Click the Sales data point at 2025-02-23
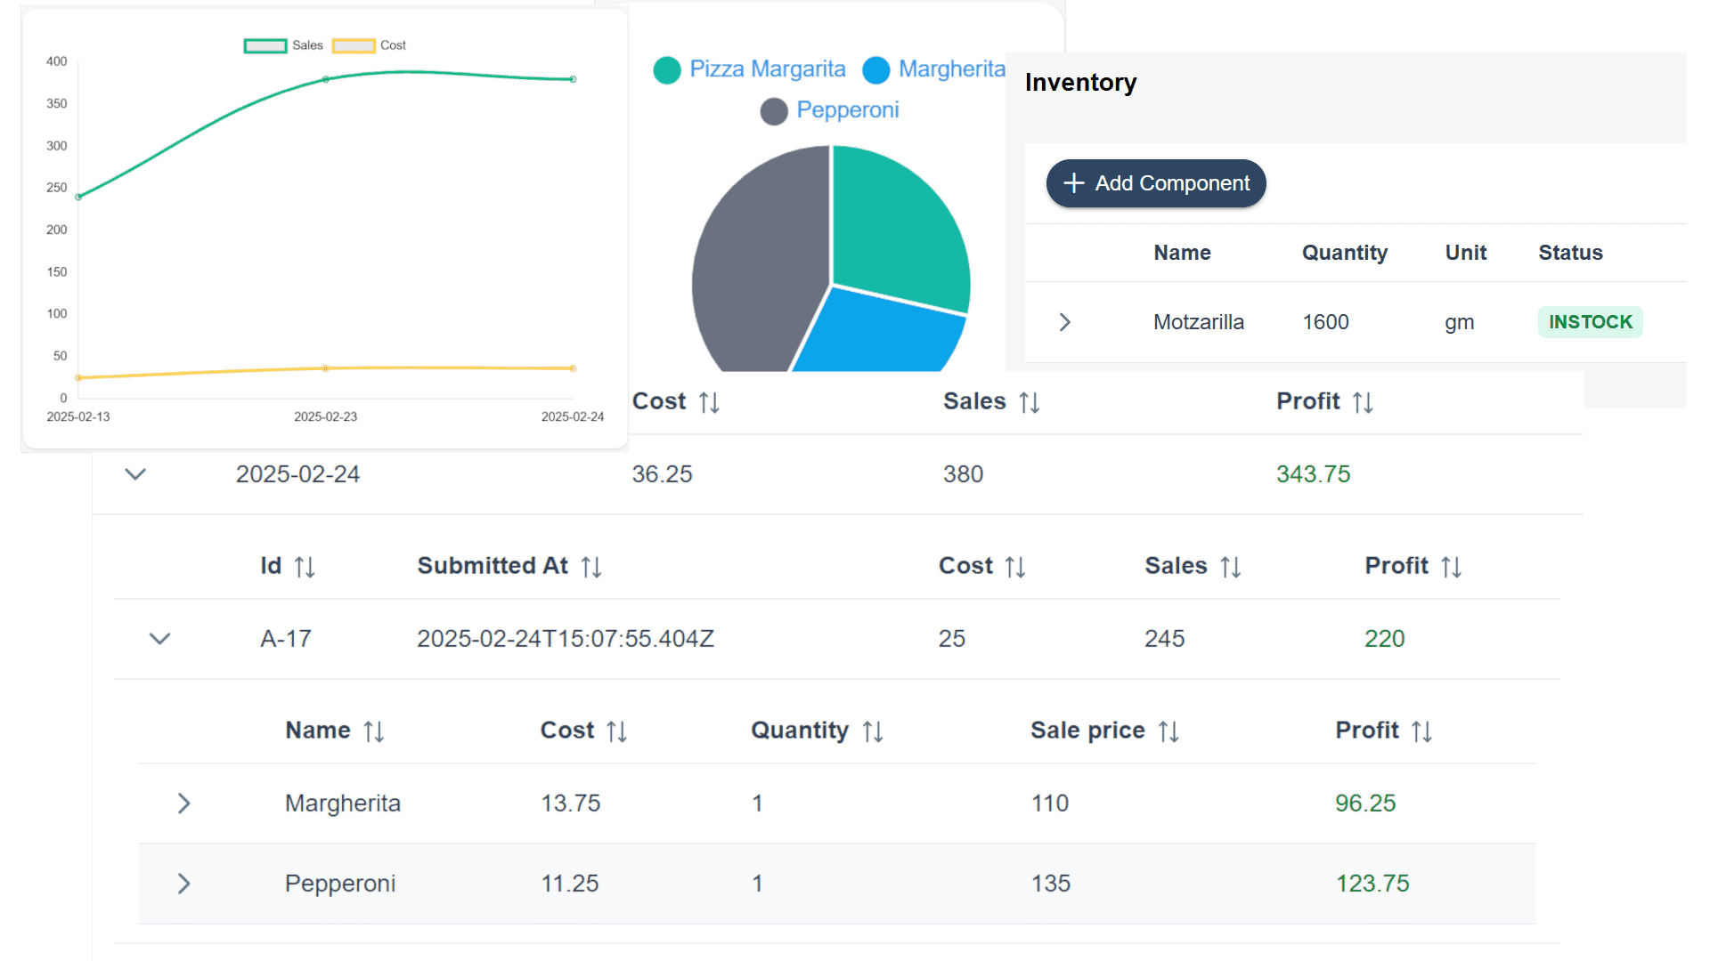 point(326,79)
